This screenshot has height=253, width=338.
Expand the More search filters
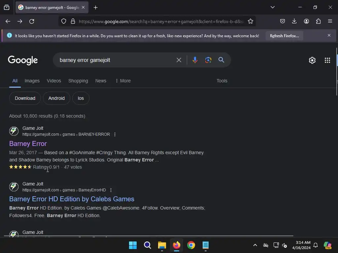(x=123, y=81)
